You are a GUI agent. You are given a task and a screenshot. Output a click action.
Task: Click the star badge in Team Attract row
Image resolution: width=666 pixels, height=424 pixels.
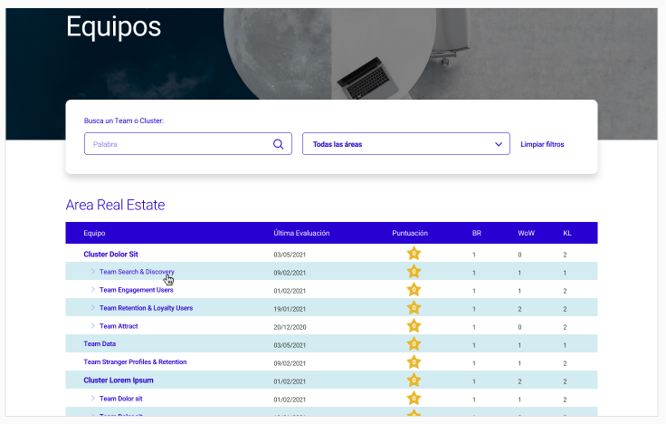pyautogui.click(x=414, y=326)
